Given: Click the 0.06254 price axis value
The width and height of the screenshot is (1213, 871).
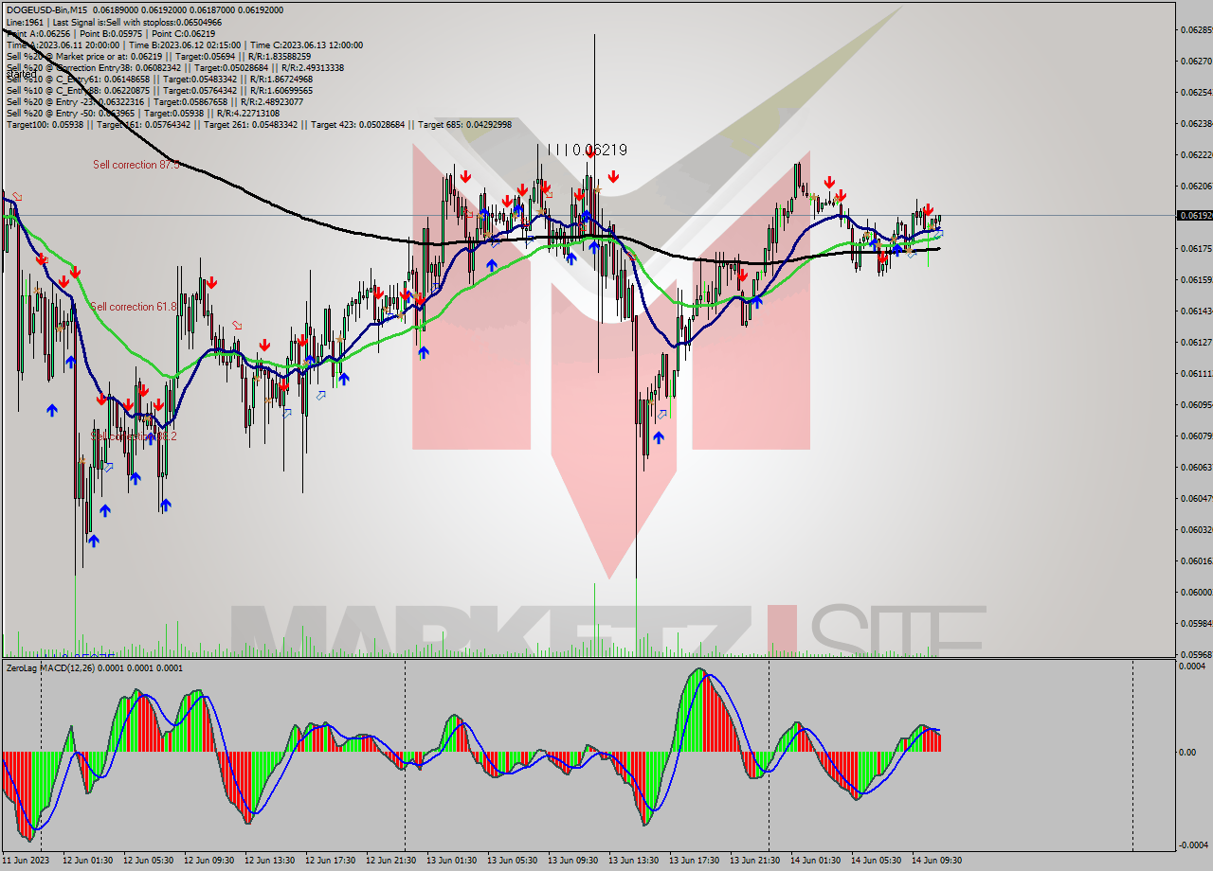Looking at the screenshot, I should (x=1196, y=92).
